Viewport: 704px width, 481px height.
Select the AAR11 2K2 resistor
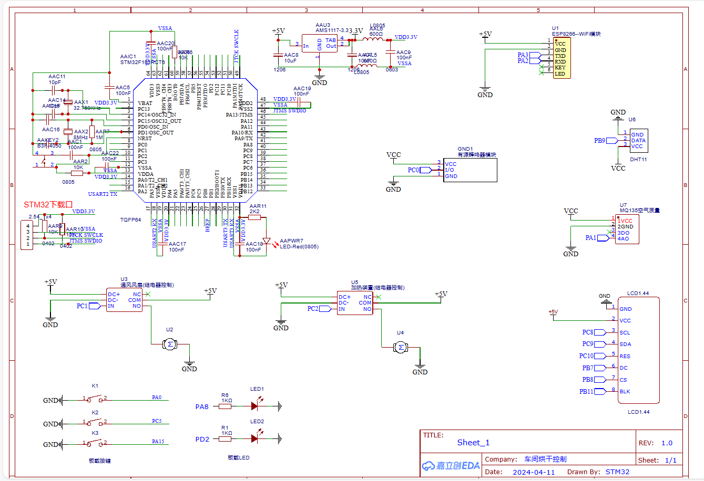pyautogui.click(x=254, y=217)
